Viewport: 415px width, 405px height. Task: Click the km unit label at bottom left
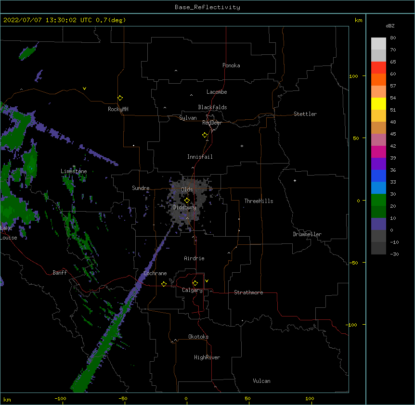tap(7, 399)
